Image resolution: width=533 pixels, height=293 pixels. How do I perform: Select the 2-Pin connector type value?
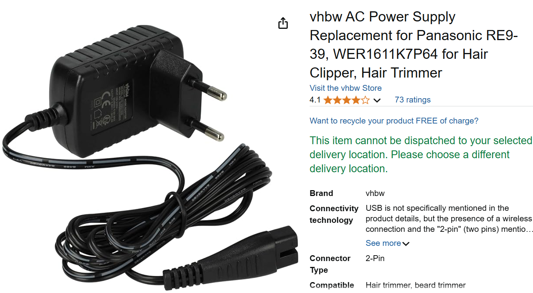click(375, 258)
